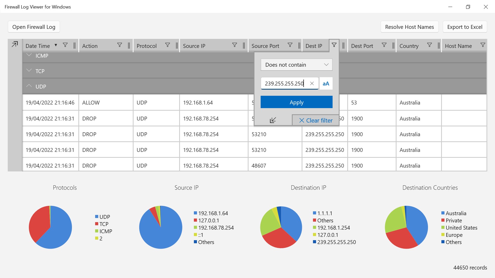Image resolution: width=495 pixels, height=278 pixels.
Task: Expand the TCP protocol group
Action: click(29, 71)
